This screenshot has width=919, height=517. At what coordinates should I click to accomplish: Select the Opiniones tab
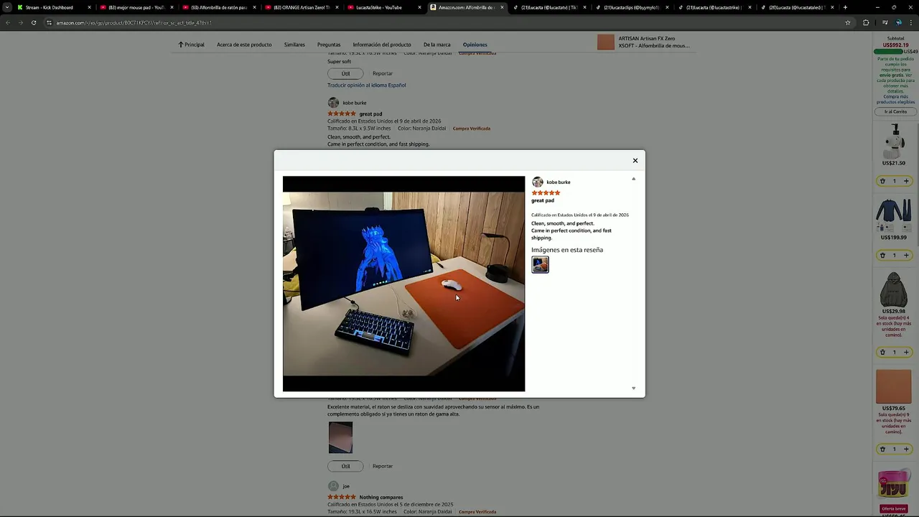click(475, 45)
